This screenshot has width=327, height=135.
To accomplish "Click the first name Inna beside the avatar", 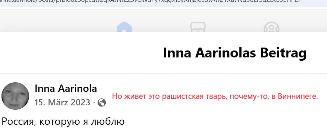I will point(45,89).
